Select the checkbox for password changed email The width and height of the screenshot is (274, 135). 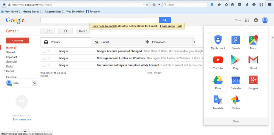[x=44, y=51]
